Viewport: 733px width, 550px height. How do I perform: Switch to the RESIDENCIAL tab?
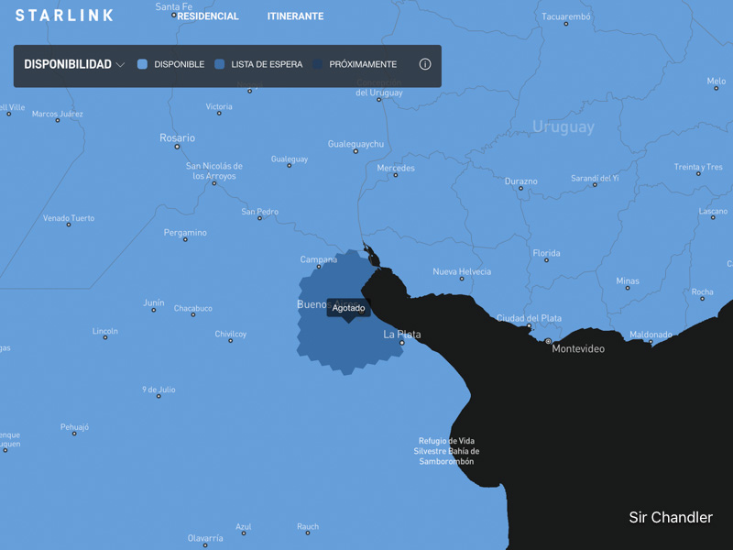coord(208,16)
